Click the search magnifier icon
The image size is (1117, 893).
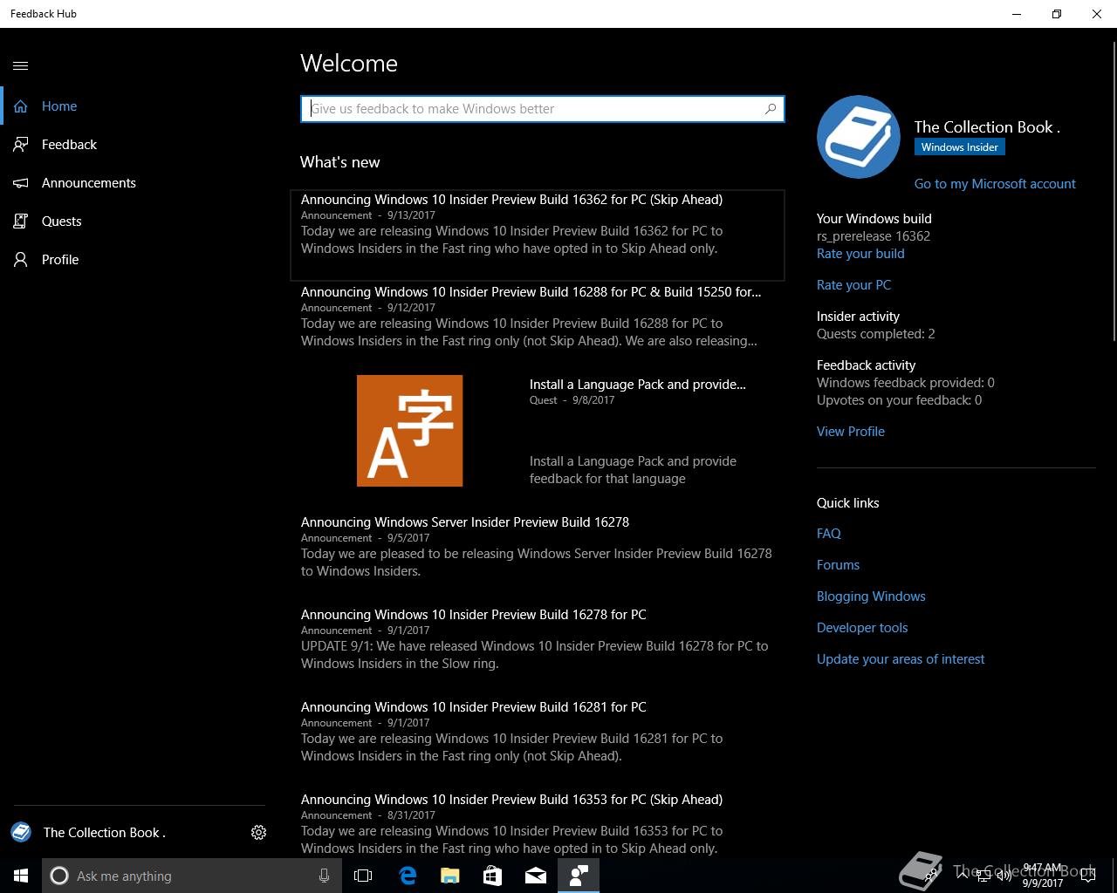771,109
